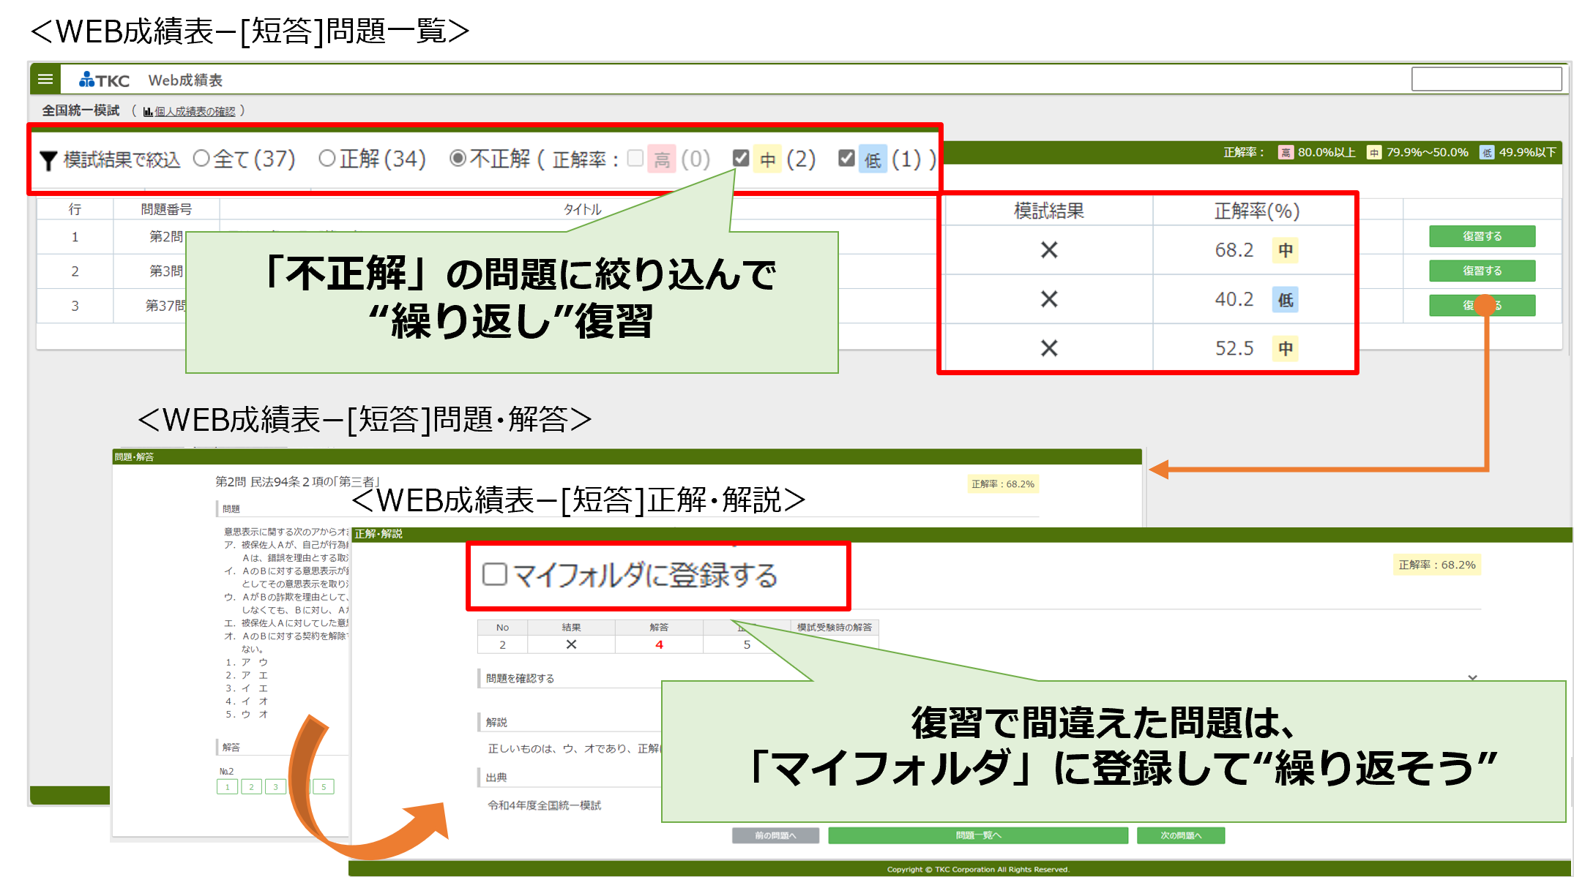
Task: Click the bar chart icon beside 個人成績表の確認
Action: click(x=148, y=112)
